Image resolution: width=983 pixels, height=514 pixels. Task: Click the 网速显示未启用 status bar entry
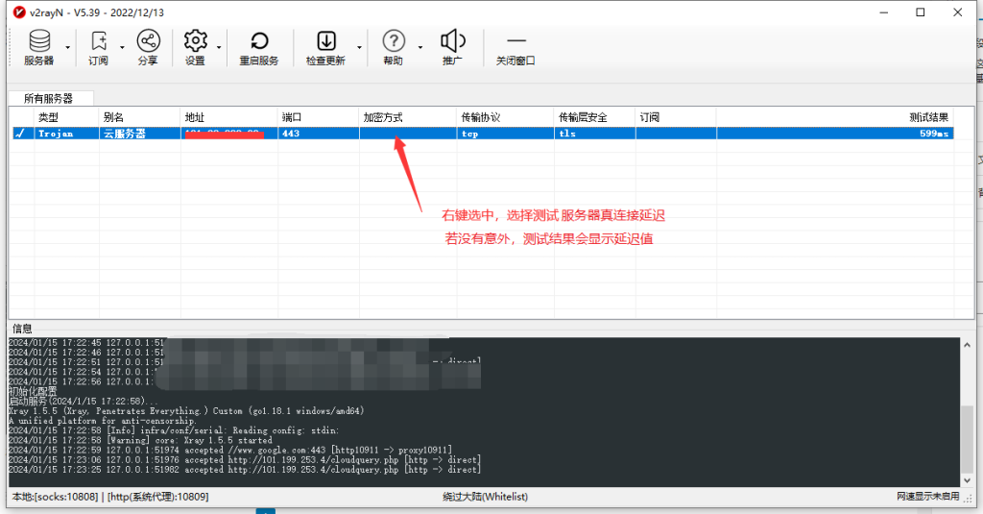click(928, 496)
